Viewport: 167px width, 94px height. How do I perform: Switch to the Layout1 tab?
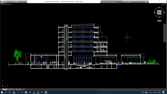pyautogui.click(x=11, y=89)
